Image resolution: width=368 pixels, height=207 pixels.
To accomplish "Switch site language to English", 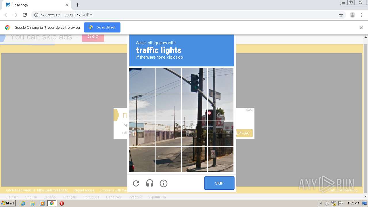I will pos(31,197).
